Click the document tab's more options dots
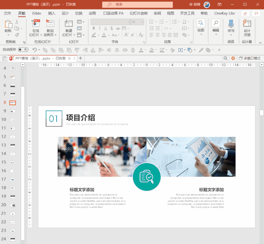 pyautogui.click(x=74, y=58)
